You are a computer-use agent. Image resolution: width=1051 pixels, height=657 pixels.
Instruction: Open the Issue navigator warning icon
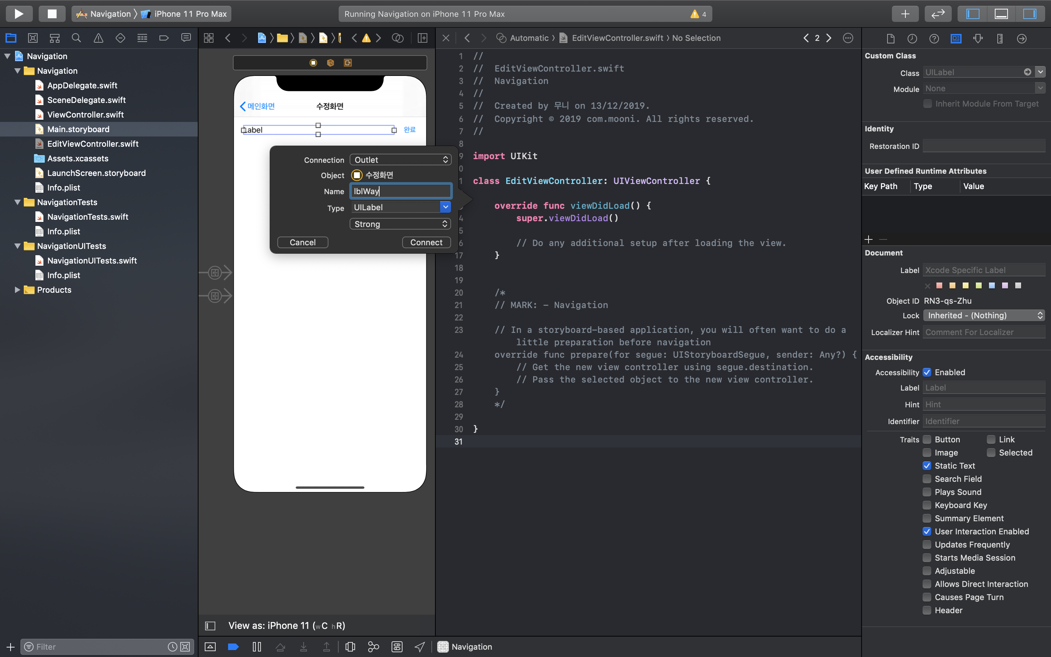[x=99, y=38]
